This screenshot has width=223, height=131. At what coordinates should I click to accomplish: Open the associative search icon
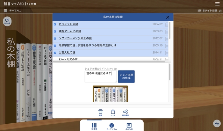click(x=125, y=113)
